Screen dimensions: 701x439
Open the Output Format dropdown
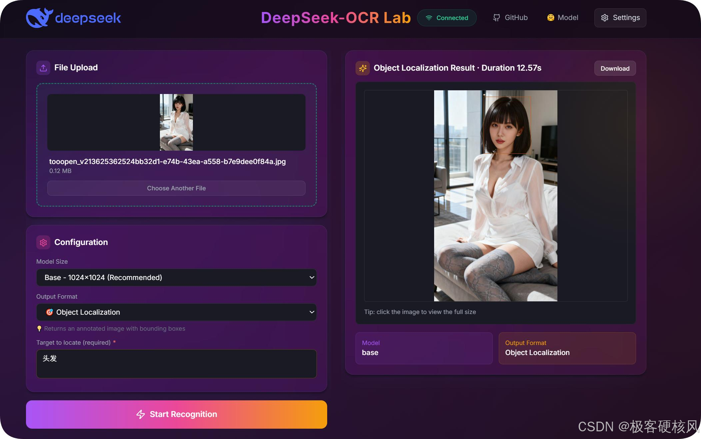176,312
